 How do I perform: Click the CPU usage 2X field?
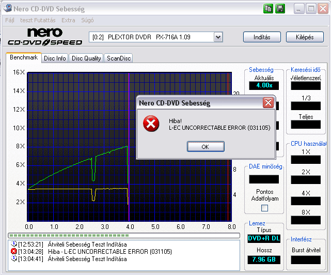point(306,180)
